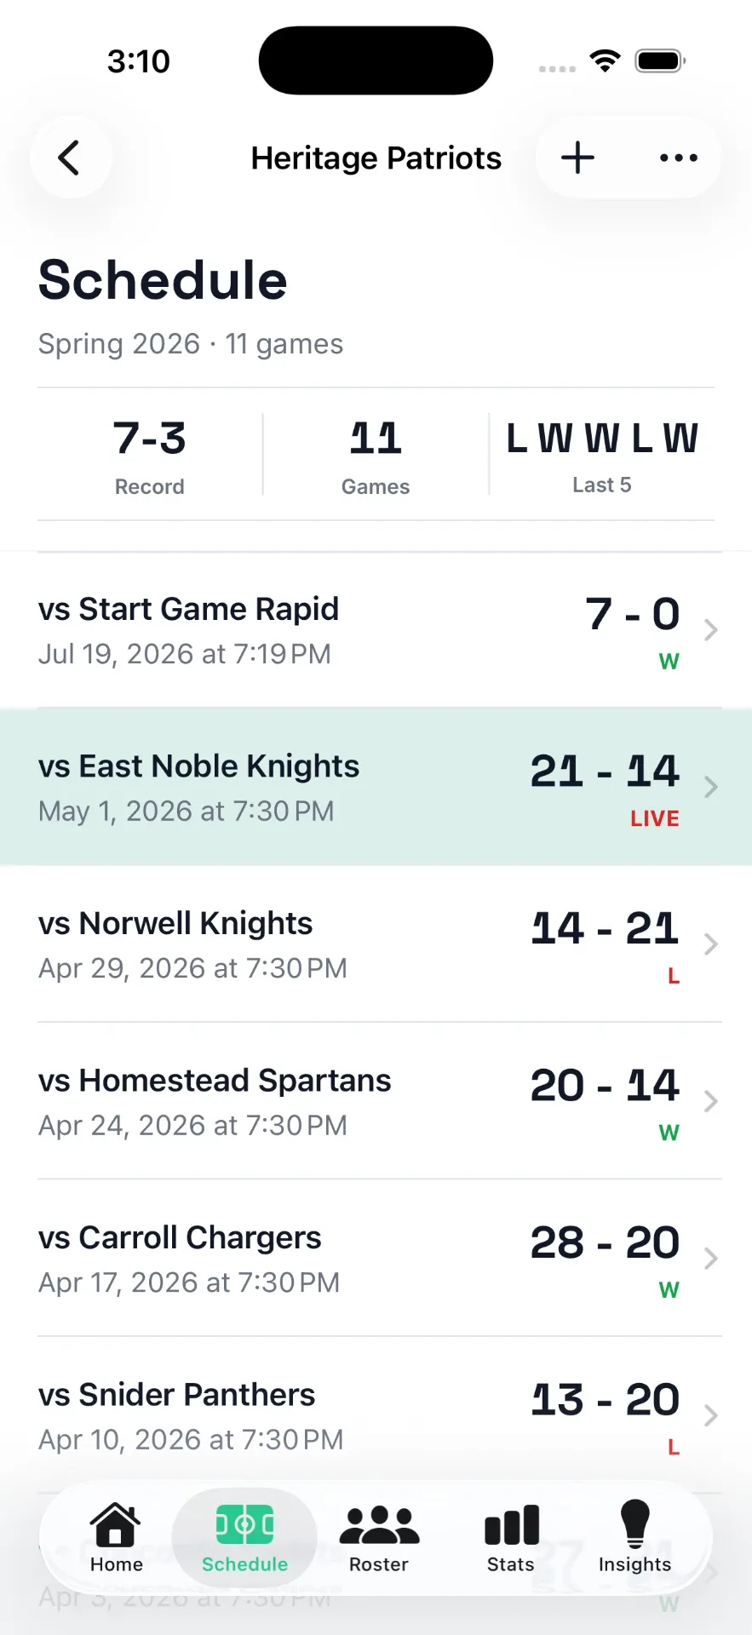Tap the Last 5 results summary
The image size is (752, 1635).
[602, 456]
